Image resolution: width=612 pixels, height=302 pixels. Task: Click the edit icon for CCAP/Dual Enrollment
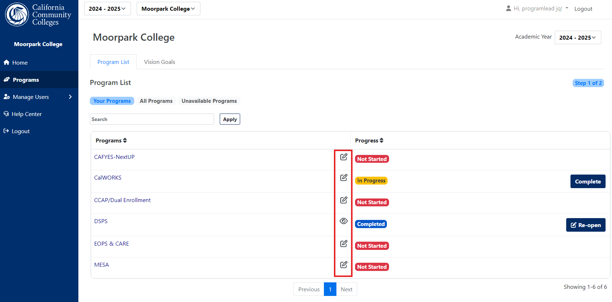[x=344, y=200]
